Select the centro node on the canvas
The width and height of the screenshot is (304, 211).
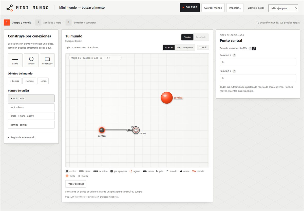(102, 130)
